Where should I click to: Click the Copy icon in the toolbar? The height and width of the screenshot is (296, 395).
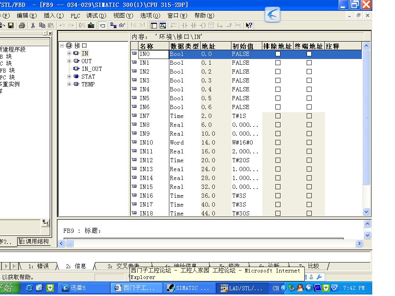[x=42, y=25]
